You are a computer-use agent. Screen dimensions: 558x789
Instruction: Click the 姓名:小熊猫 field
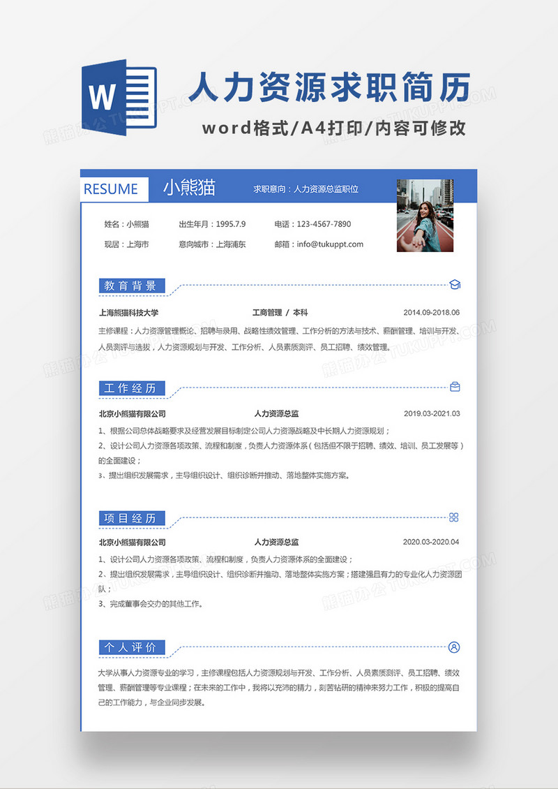127,224
